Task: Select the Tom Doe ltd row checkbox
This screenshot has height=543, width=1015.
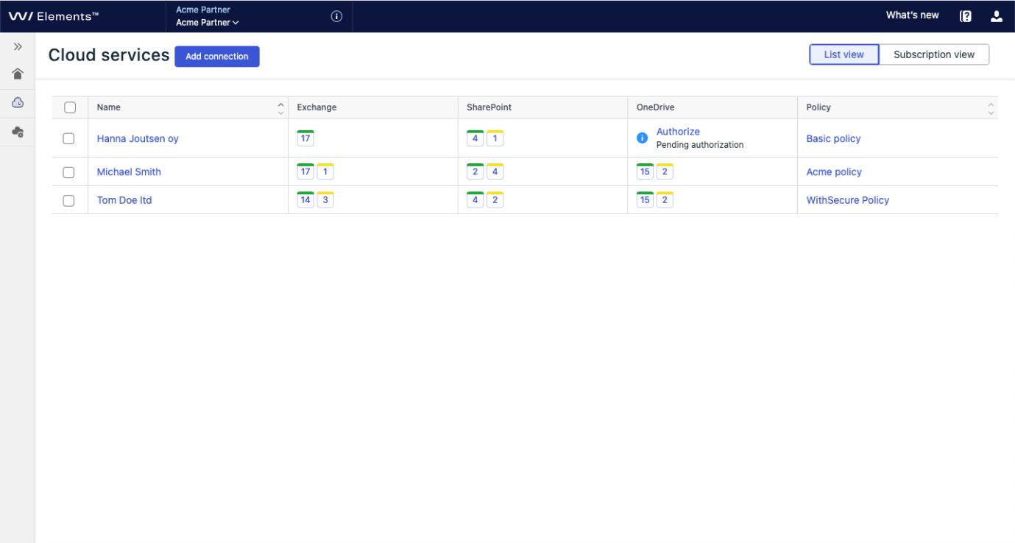Action: coord(68,200)
